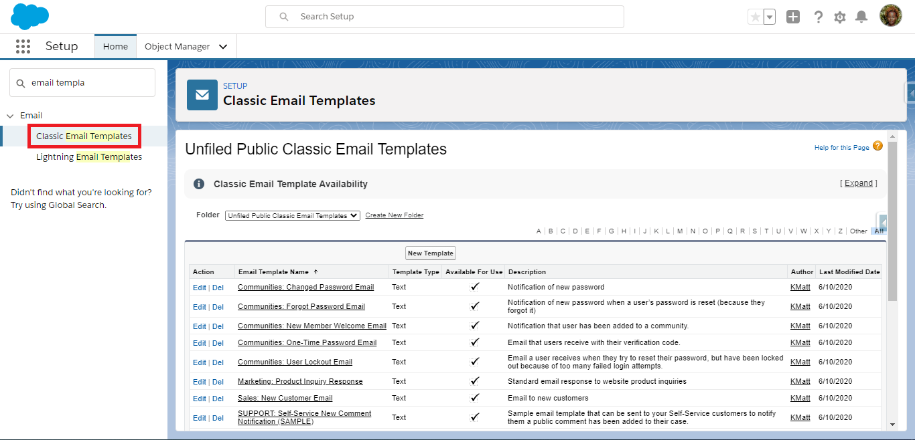The image size is (915, 440).
Task: Open the Setup gear icon
Action: pos(840,17)
